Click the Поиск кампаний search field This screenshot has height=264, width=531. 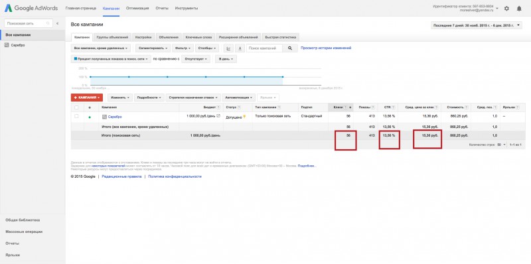264,48
